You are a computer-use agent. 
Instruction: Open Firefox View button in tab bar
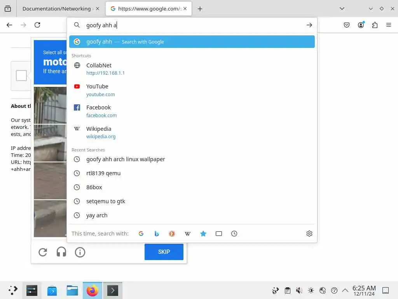pos(8,9)
